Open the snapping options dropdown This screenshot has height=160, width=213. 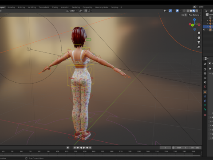[90, 11]
